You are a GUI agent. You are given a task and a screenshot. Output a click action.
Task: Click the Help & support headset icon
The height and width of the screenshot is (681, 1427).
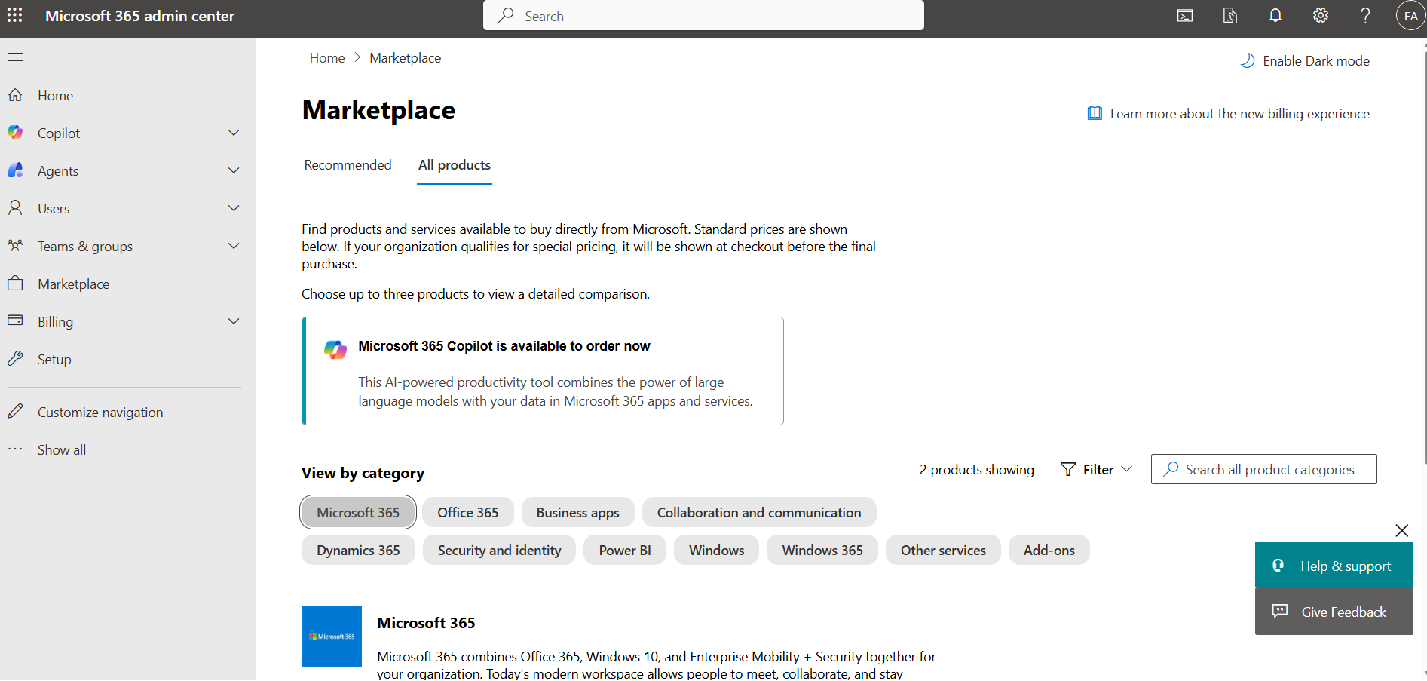coord(1278,566)
